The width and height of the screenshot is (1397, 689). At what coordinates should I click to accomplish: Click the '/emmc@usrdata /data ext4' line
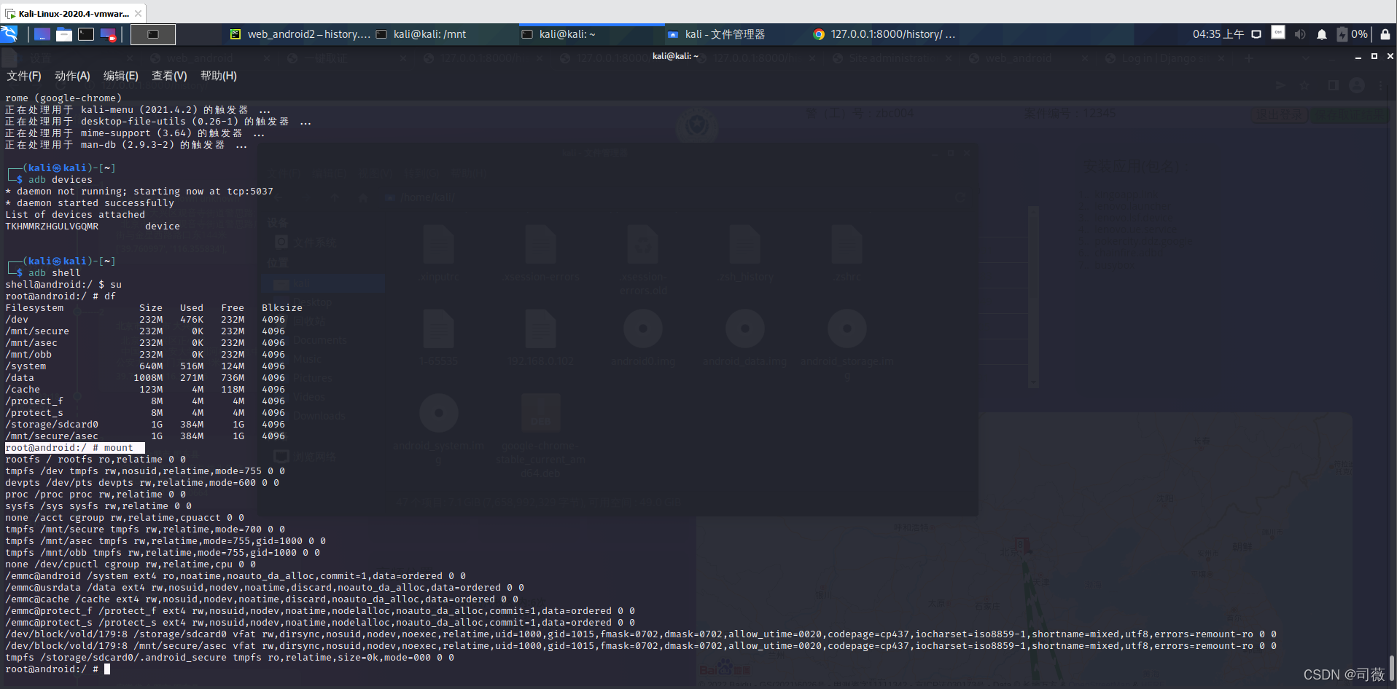(x=265, y=588)
